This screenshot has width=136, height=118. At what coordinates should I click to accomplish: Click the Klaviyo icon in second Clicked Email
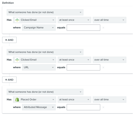pos(17,60)
